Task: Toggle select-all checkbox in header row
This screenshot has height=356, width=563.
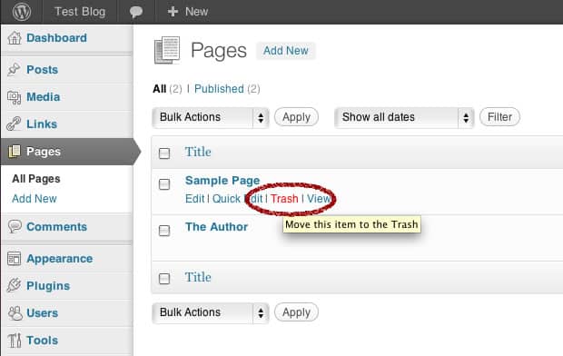Action: (164, 153)
